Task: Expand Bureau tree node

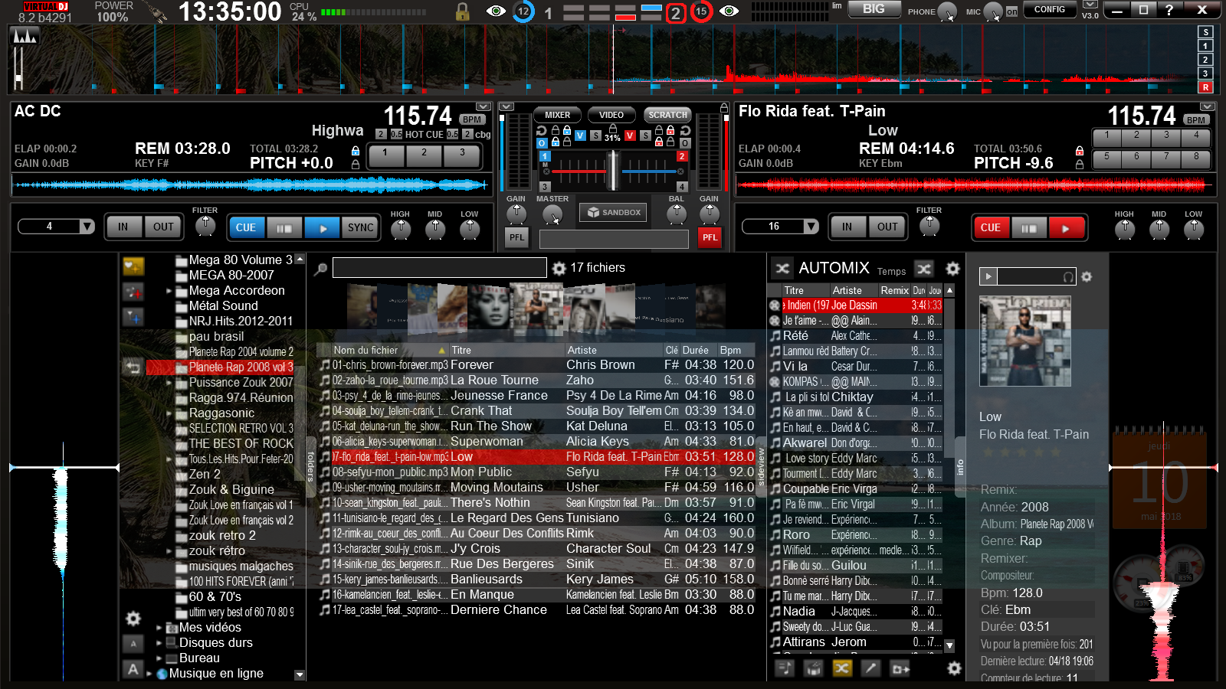Action: point(159,658)
